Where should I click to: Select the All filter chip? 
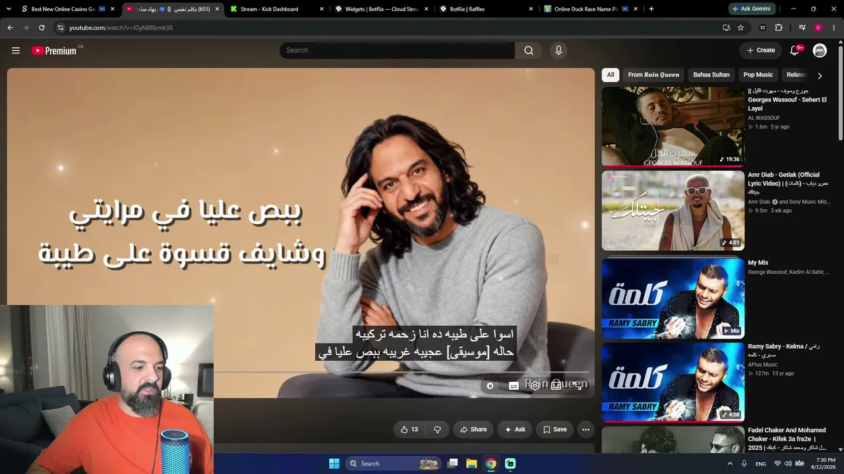tap(611, 75)
